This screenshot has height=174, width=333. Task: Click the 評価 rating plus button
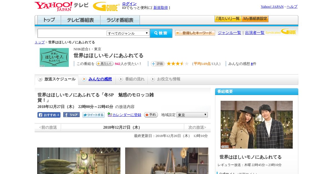158,64
